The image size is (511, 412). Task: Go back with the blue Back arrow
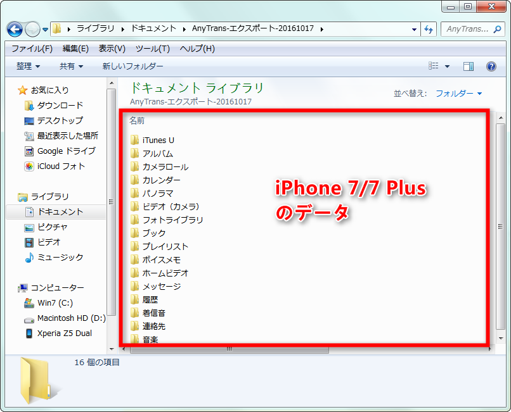15,30
